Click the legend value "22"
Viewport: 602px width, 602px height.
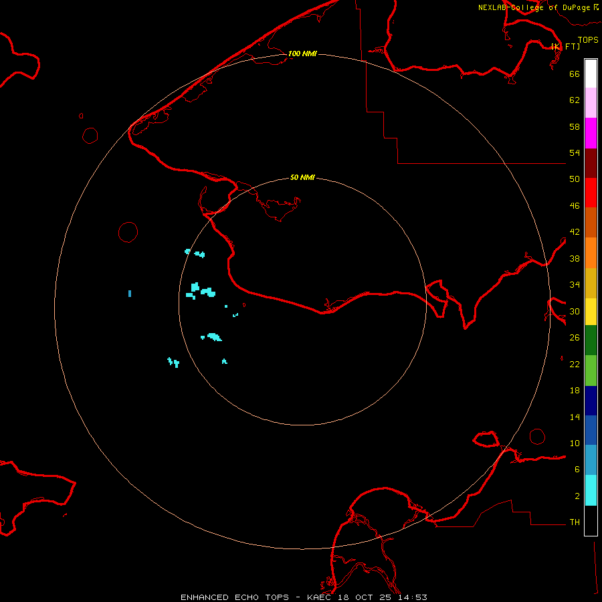[x=575, y=364]
